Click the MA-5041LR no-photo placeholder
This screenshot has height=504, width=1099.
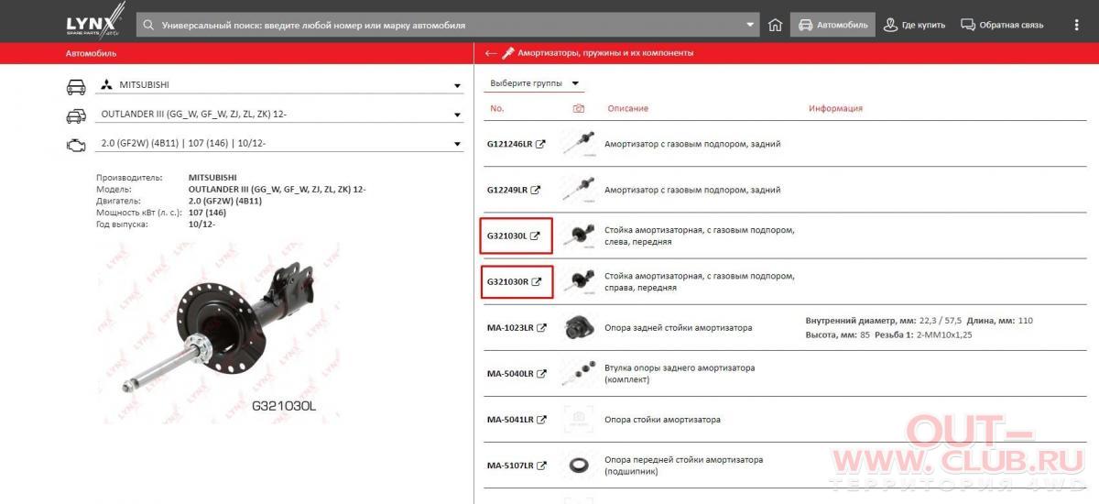click(x=579, y=420)
